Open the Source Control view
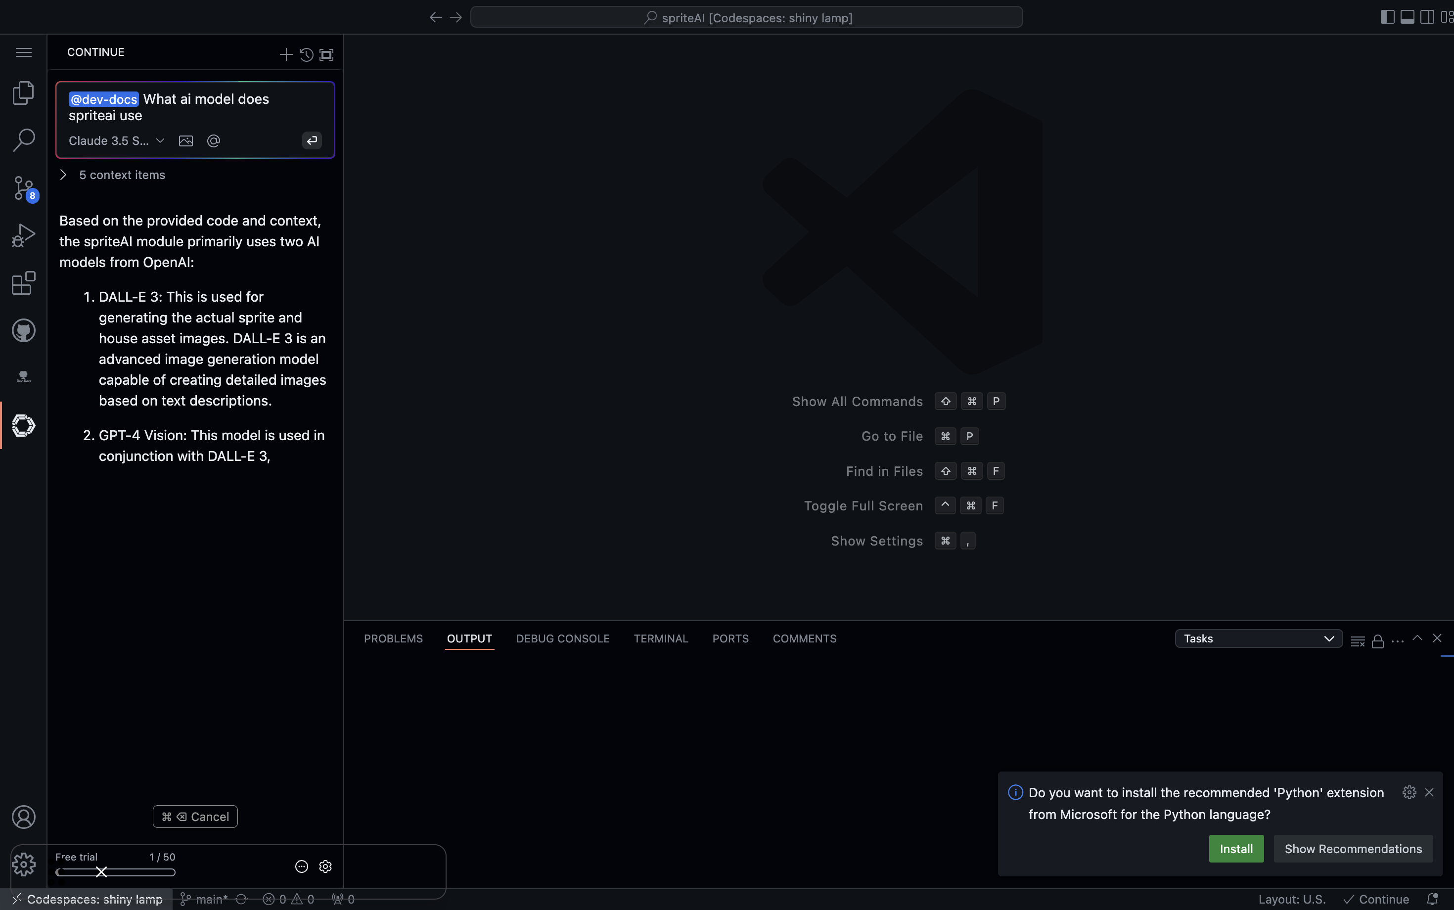Viewport: 1454px width, 910px height. pos(23,188)
